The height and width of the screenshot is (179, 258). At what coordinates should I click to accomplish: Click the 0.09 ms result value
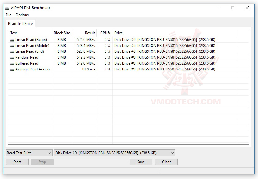pos(89,69)
